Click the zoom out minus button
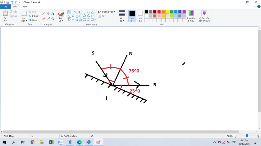Screen dimensions: 261x146 (x=235, y=136)
